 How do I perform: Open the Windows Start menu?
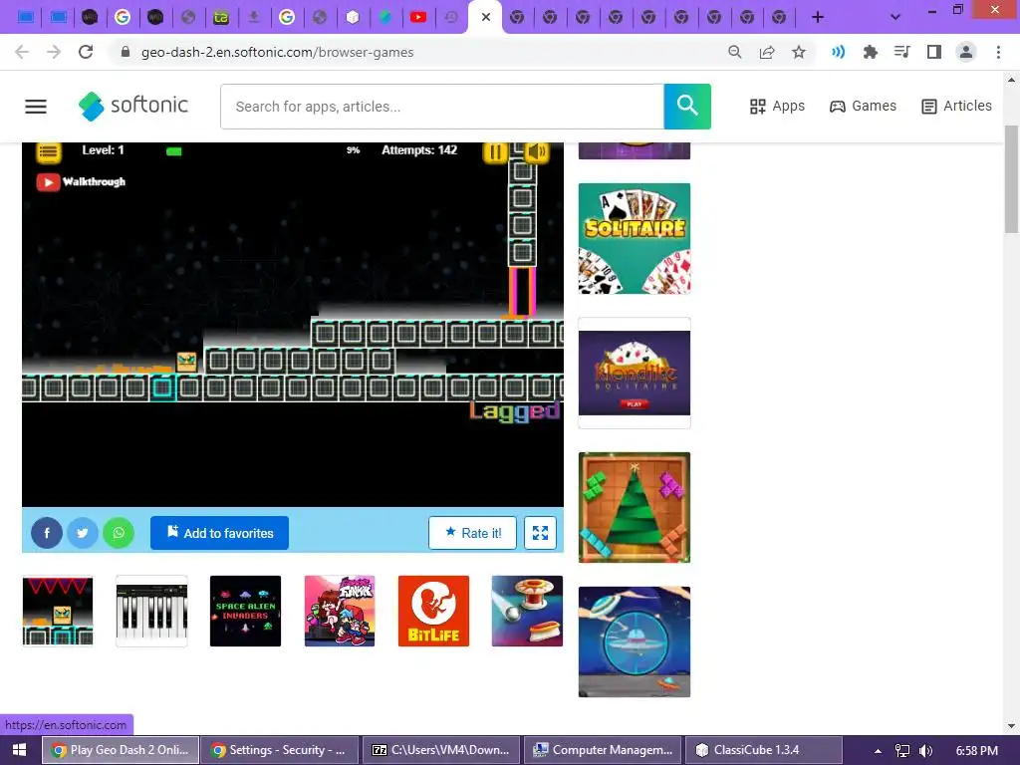(20, 750)
